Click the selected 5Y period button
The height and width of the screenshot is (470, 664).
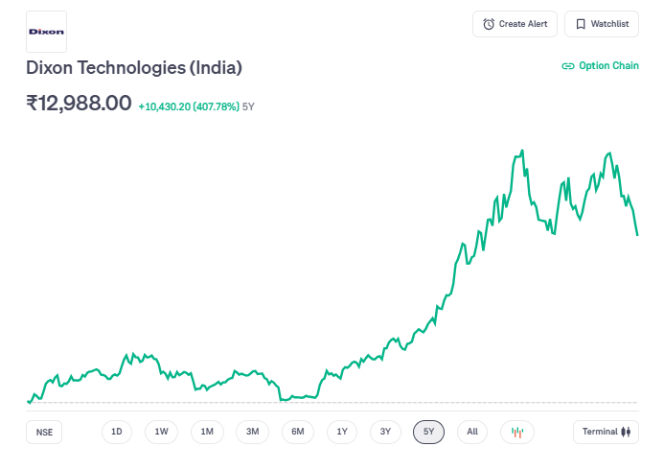pos(429,432)
